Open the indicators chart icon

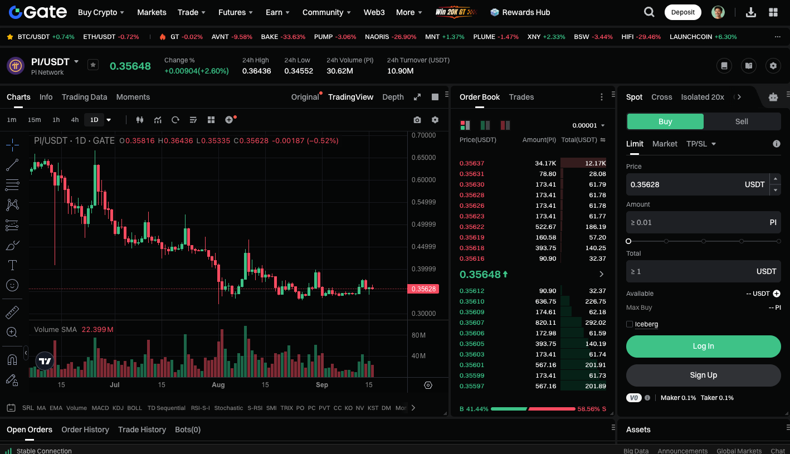pos(158,120)
